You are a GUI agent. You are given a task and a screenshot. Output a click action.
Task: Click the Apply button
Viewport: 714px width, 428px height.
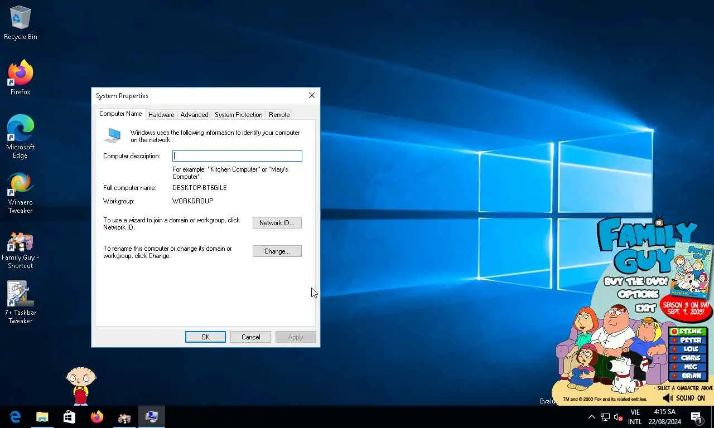[x=296, y=337]
